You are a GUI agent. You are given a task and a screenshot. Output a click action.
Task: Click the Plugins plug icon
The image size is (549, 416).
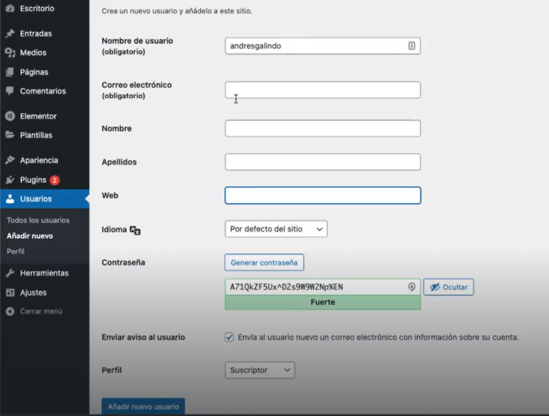pos(10,180)
